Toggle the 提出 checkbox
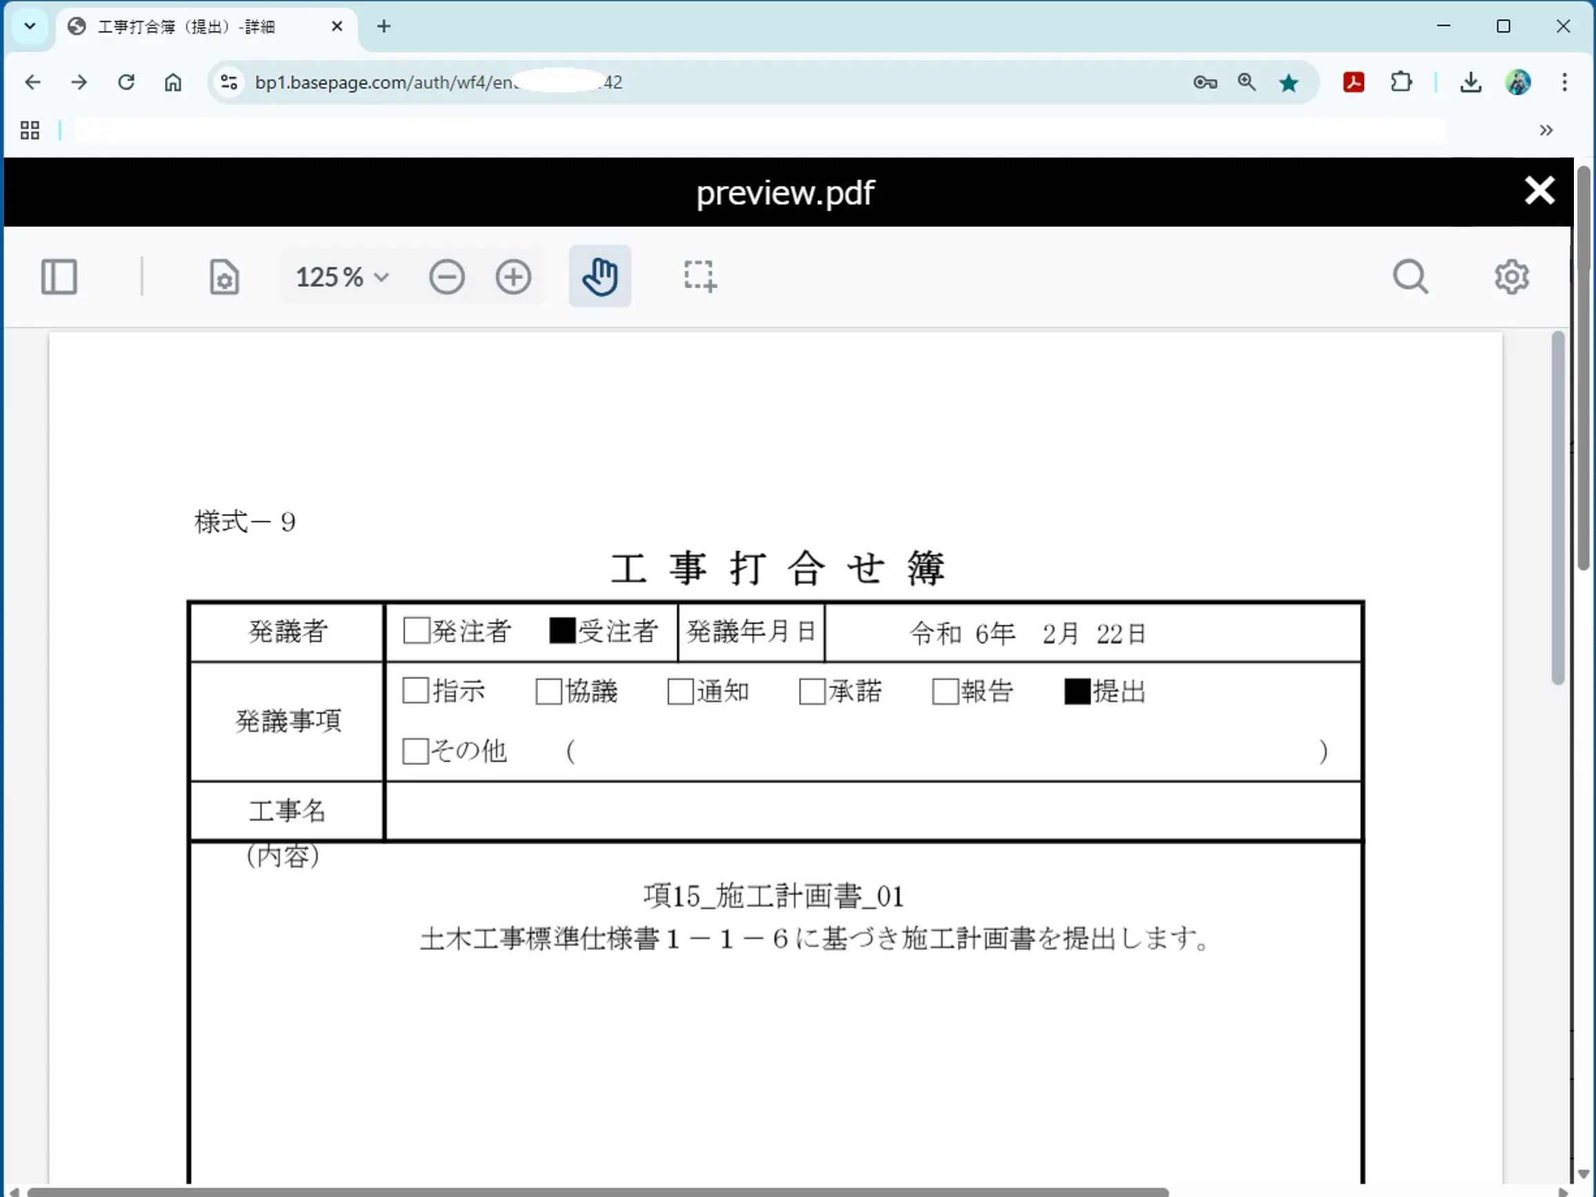Screen dimensions: 1596x1197 click(x=1077, y=691)
